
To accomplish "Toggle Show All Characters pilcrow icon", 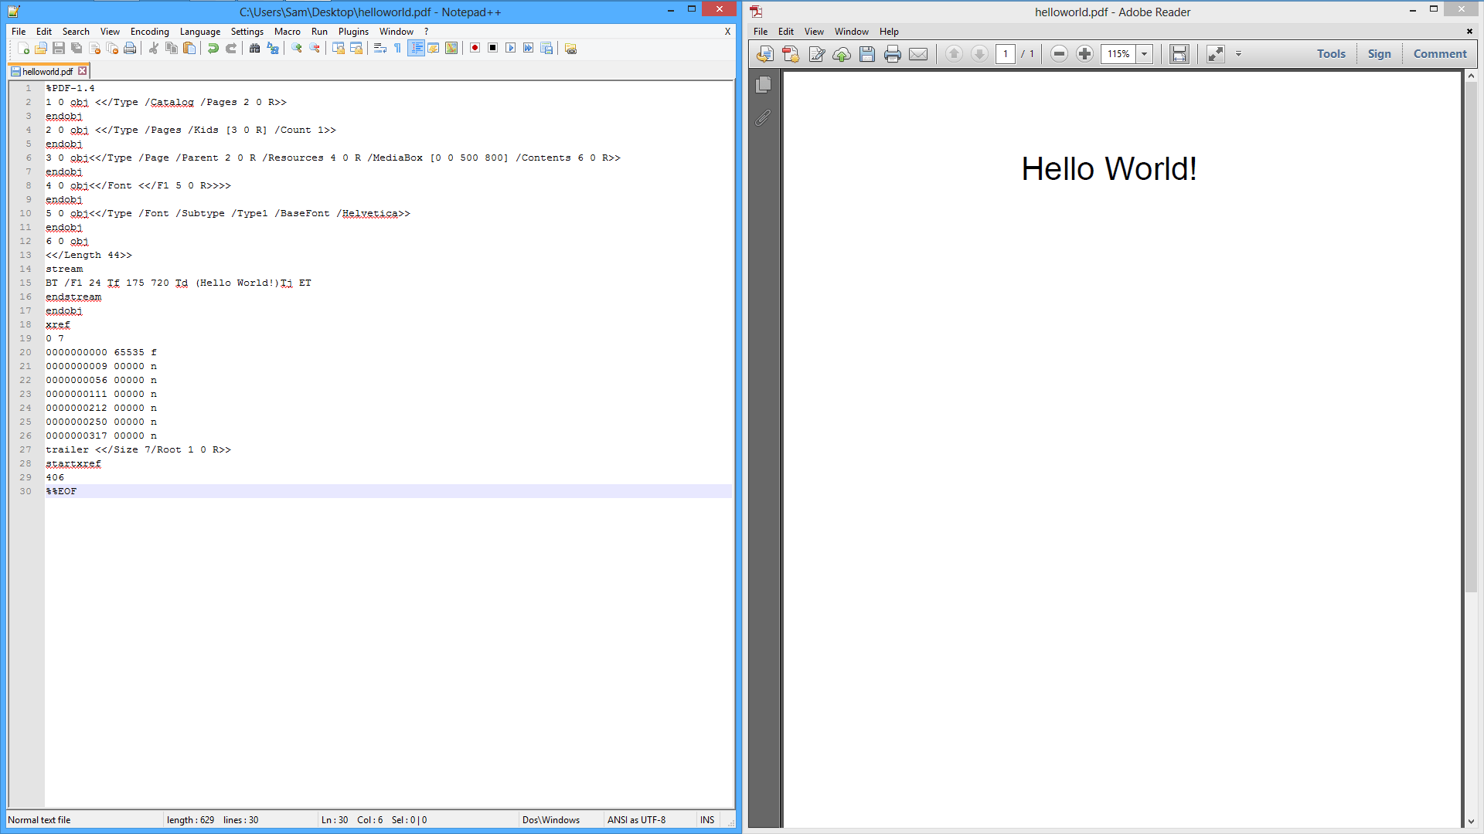I will click(x=397, y=48).
